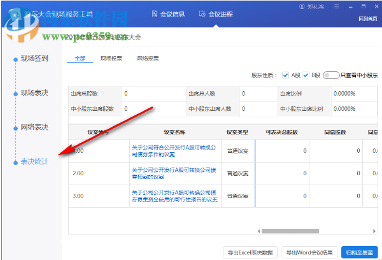
Task: Close the application window
Action: click(x=376, y=6)
